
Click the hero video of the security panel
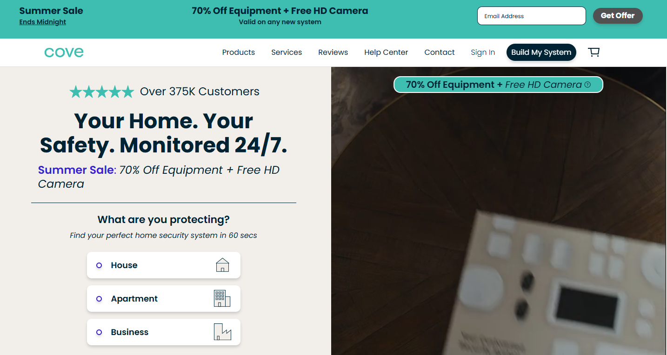coord(499,211)
